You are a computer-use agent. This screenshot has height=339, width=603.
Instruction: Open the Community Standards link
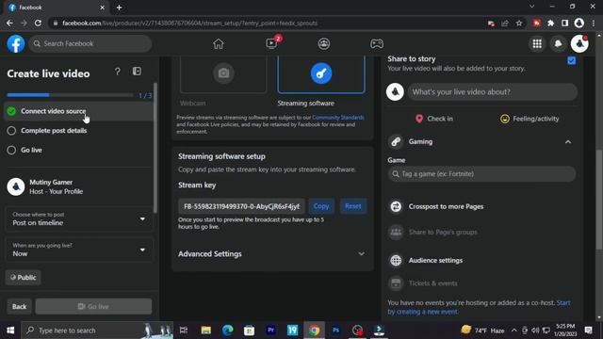point(338,118)
